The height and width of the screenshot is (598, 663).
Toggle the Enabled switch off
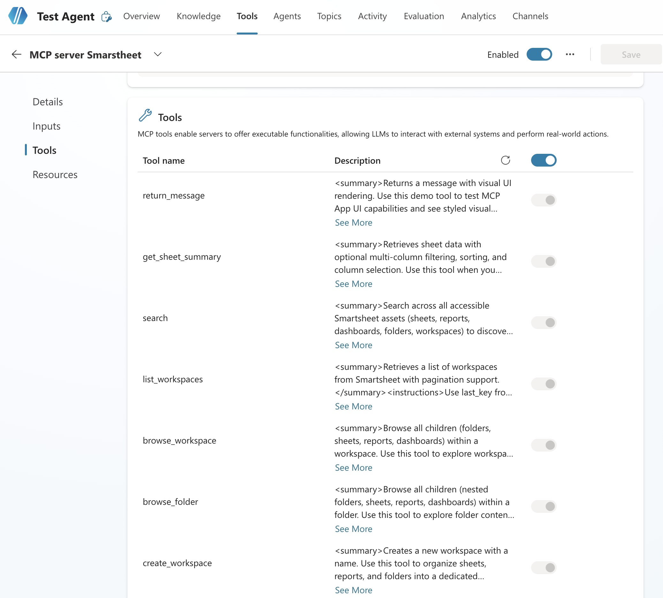(539, 54)
